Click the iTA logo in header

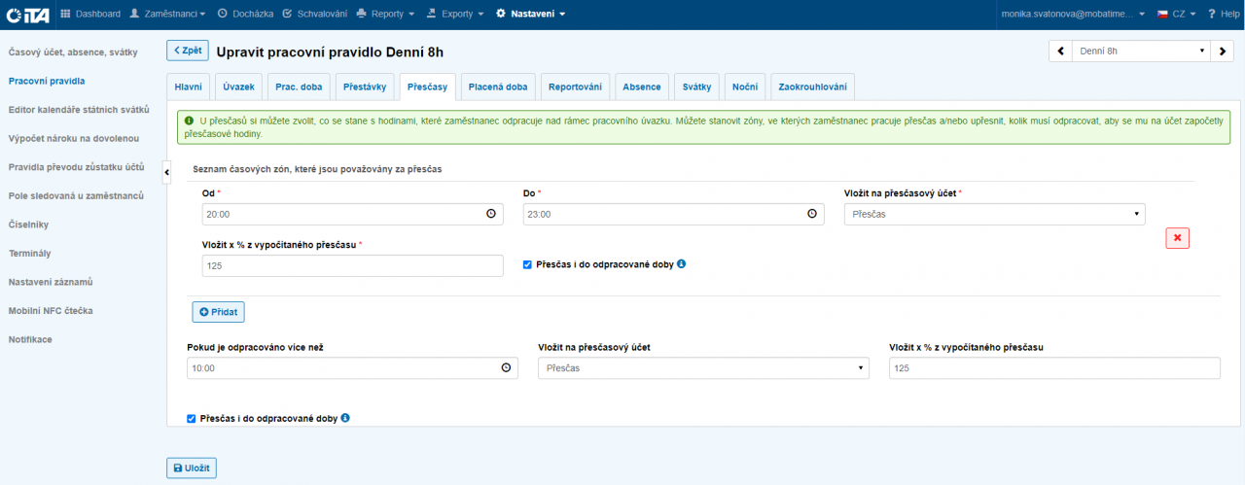coord(27,14)
